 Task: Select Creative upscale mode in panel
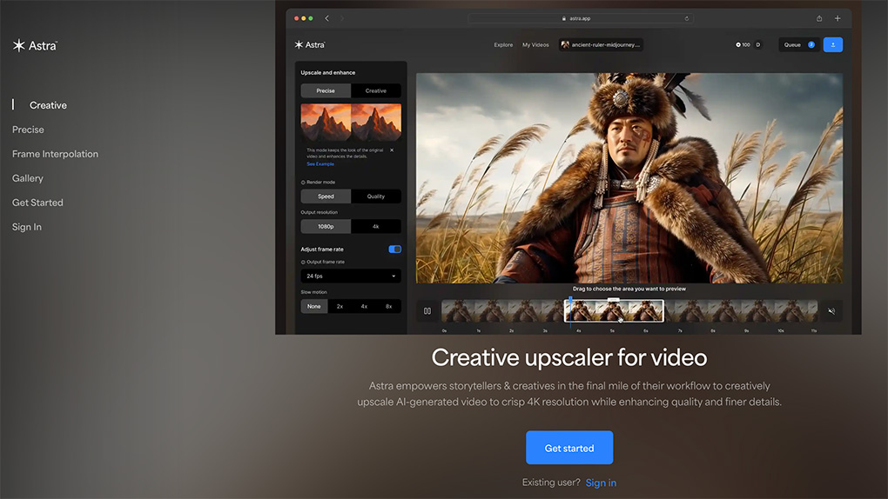point(376,90)
